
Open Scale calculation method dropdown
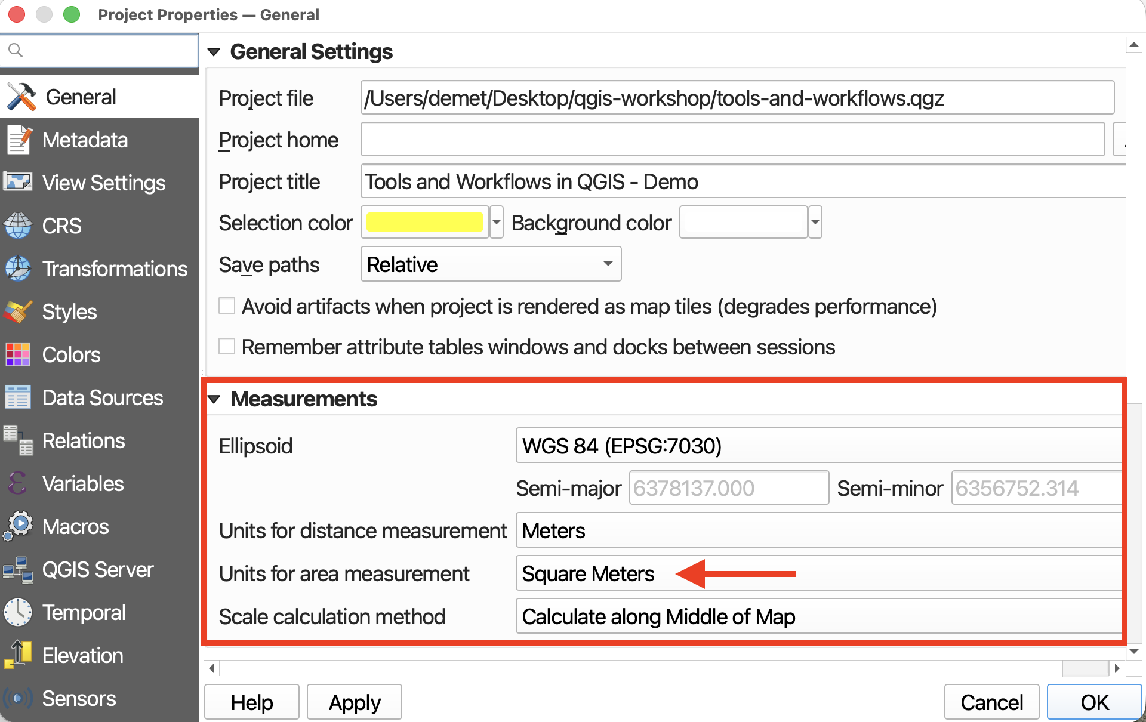click(x=818, y=616)
